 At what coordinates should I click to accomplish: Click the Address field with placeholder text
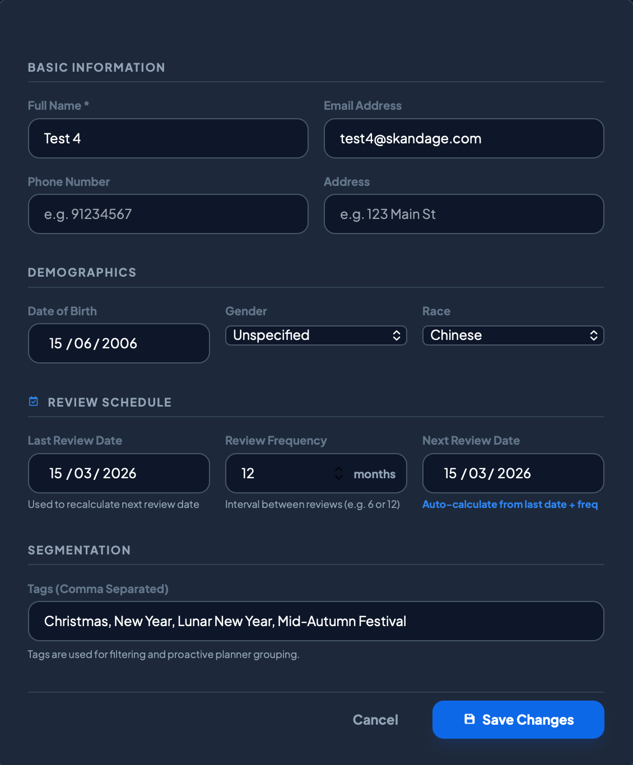[464, 214]
